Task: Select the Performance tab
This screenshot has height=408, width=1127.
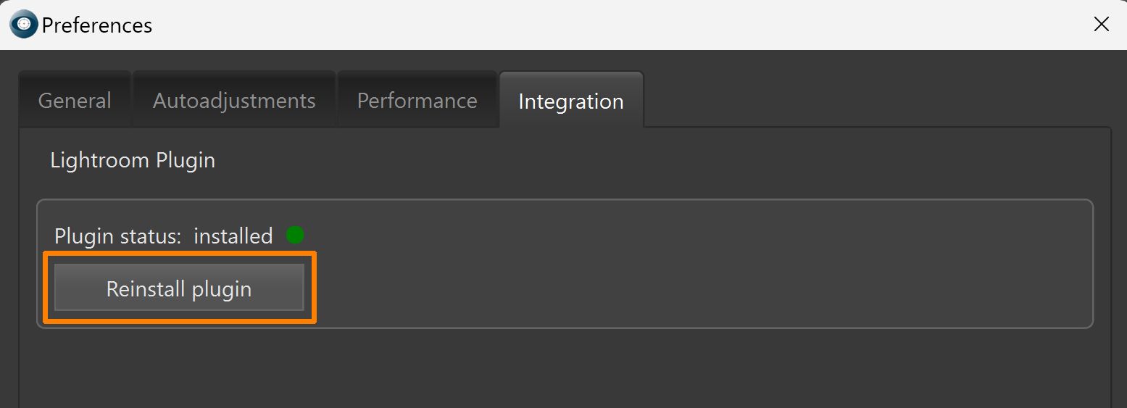Action: click(x=417, y=100)
